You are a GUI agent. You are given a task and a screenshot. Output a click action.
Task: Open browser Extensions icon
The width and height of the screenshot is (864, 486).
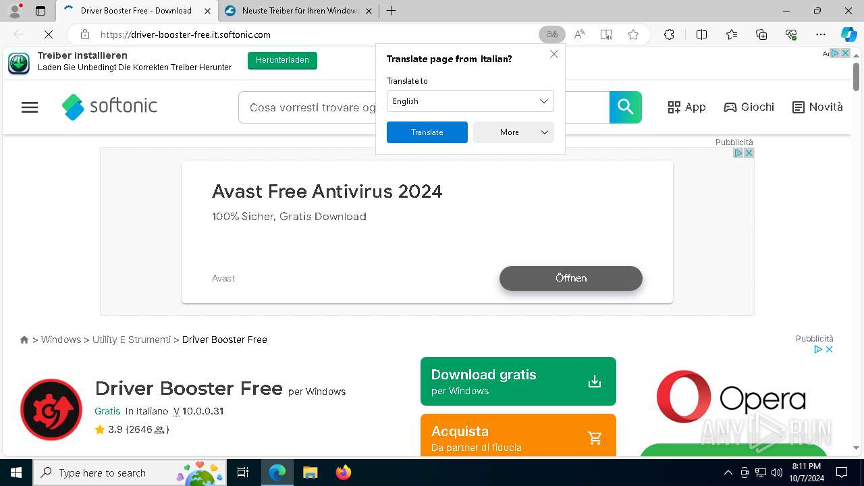coord(669,34)
